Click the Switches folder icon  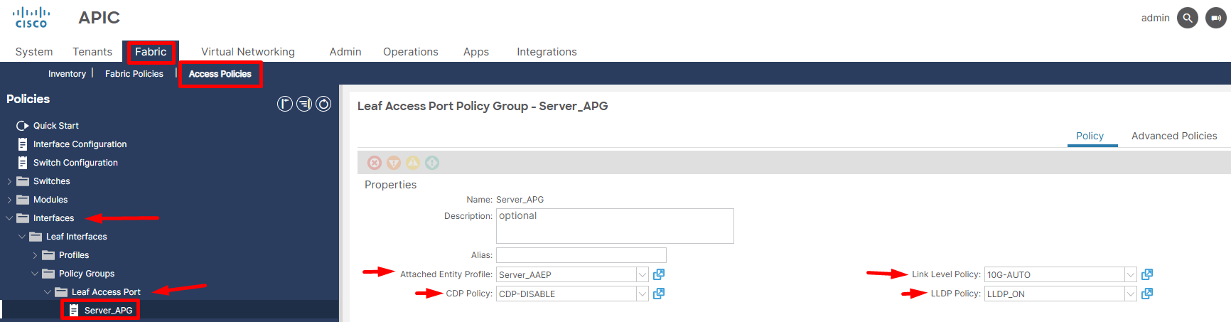23,181
